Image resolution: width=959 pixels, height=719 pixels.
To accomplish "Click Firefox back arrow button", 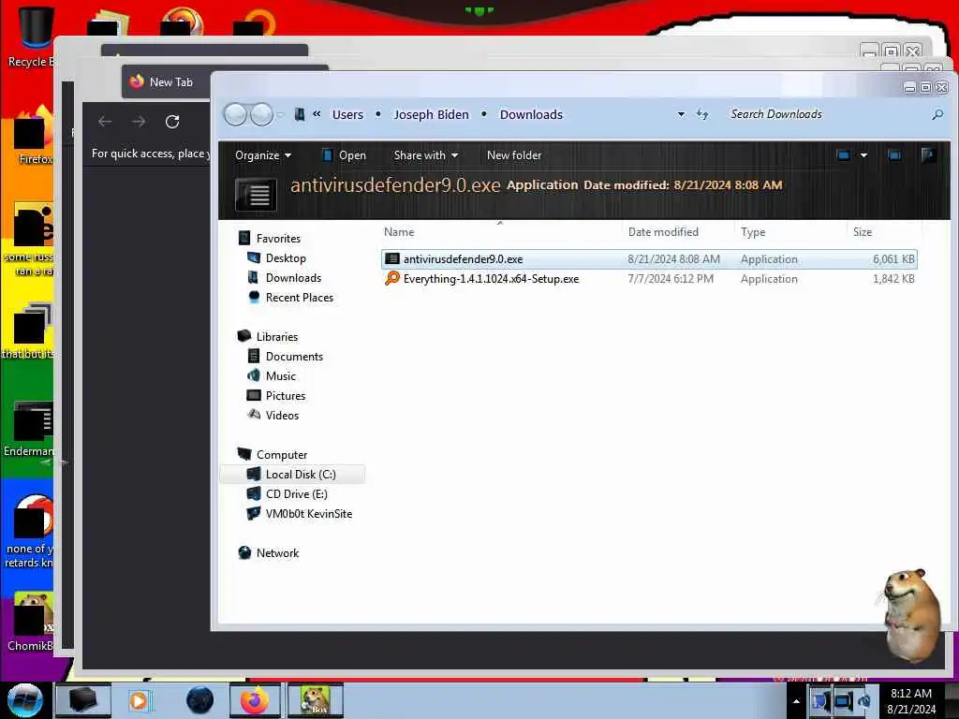I will (105, 122).
